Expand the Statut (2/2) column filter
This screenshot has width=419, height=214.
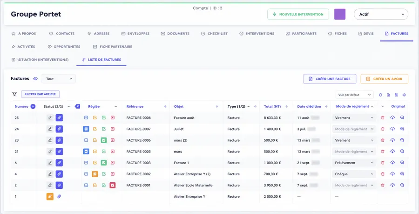pos(69,106)
